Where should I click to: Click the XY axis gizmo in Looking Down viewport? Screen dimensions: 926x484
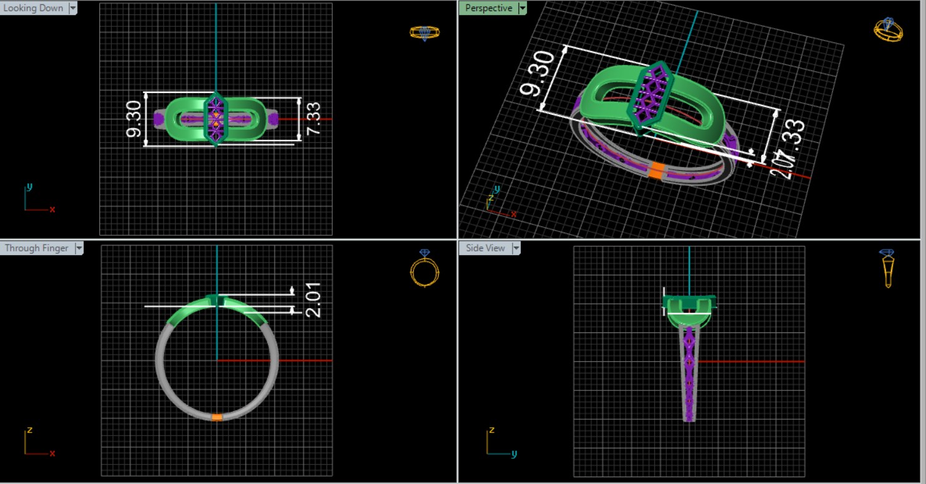click(x=39, y=200)
